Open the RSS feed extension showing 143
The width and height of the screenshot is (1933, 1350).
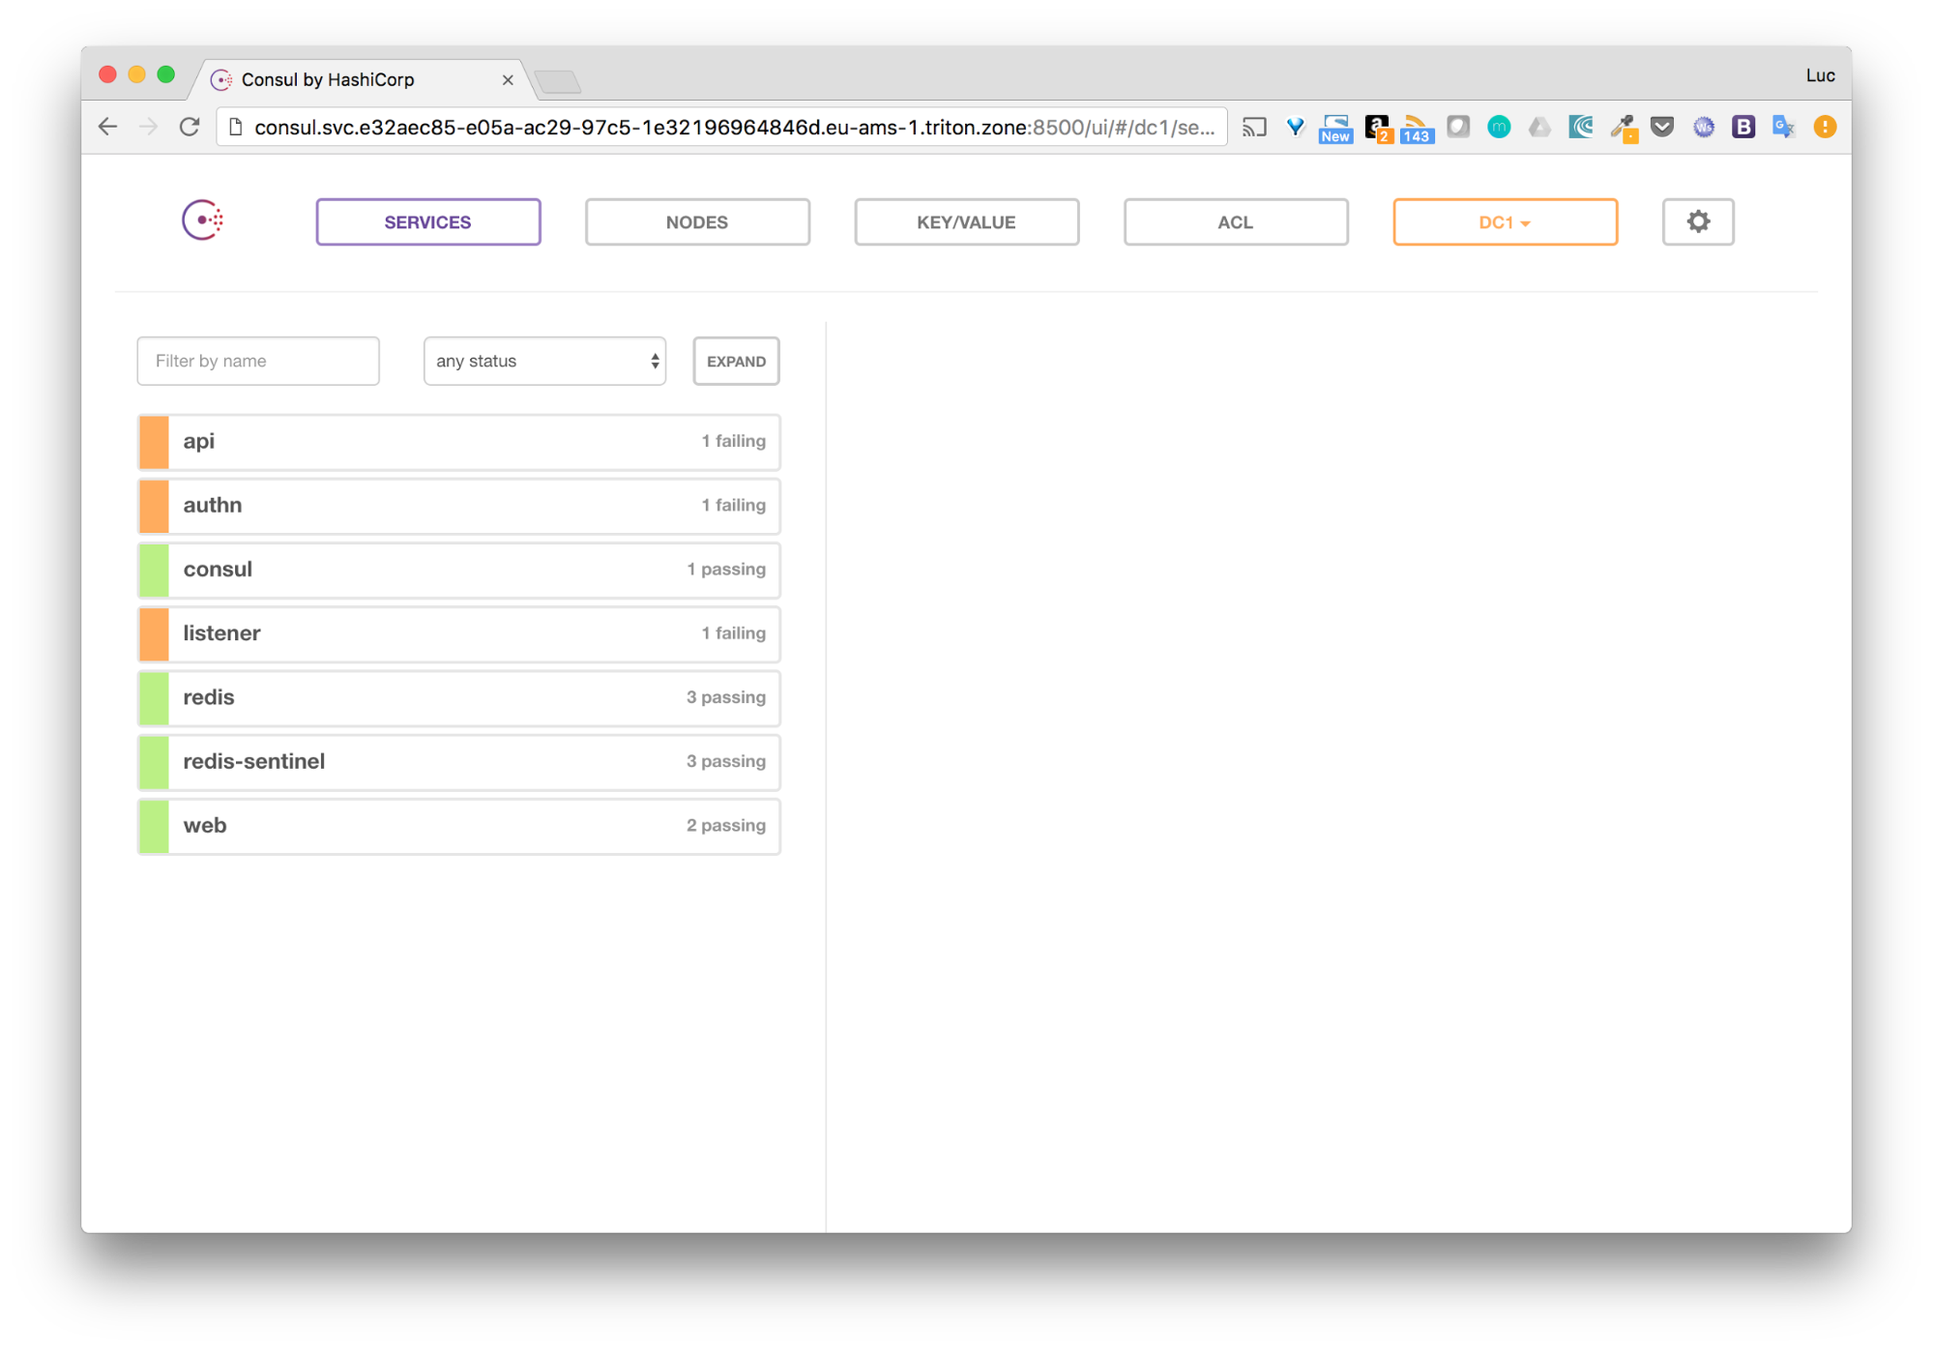tap(1417, 128)
